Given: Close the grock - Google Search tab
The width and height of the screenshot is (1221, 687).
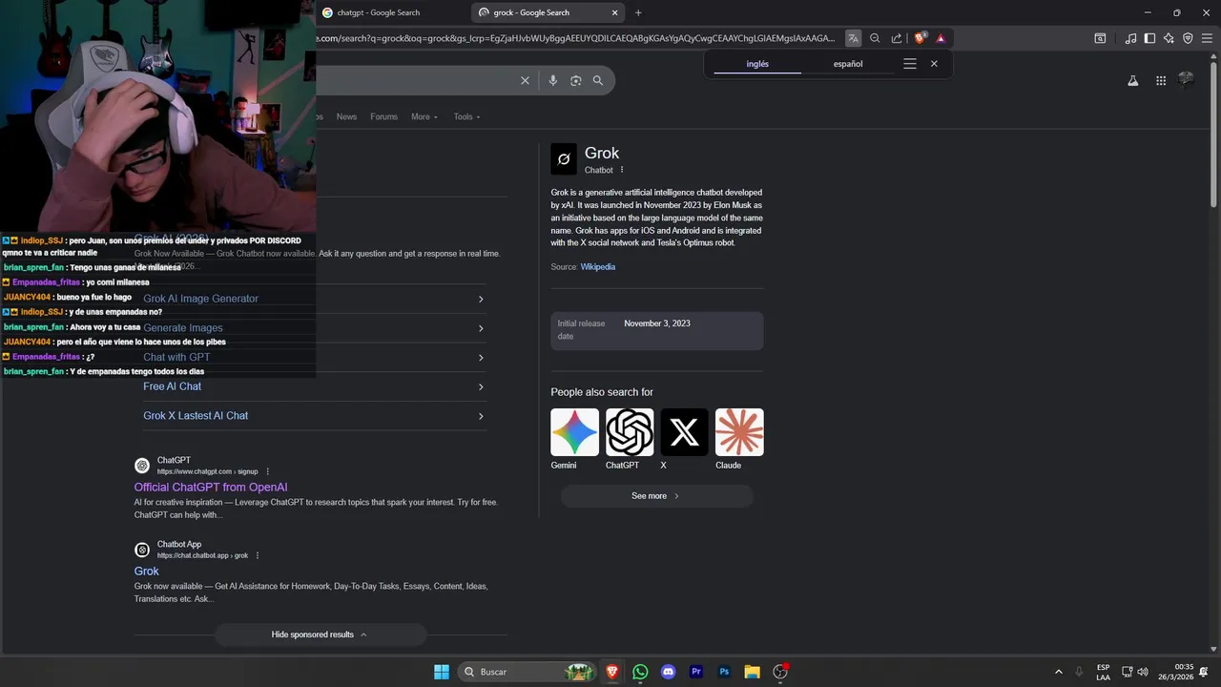Looking at the screenshot, I should pyautogui.click(x=614, y=12).
